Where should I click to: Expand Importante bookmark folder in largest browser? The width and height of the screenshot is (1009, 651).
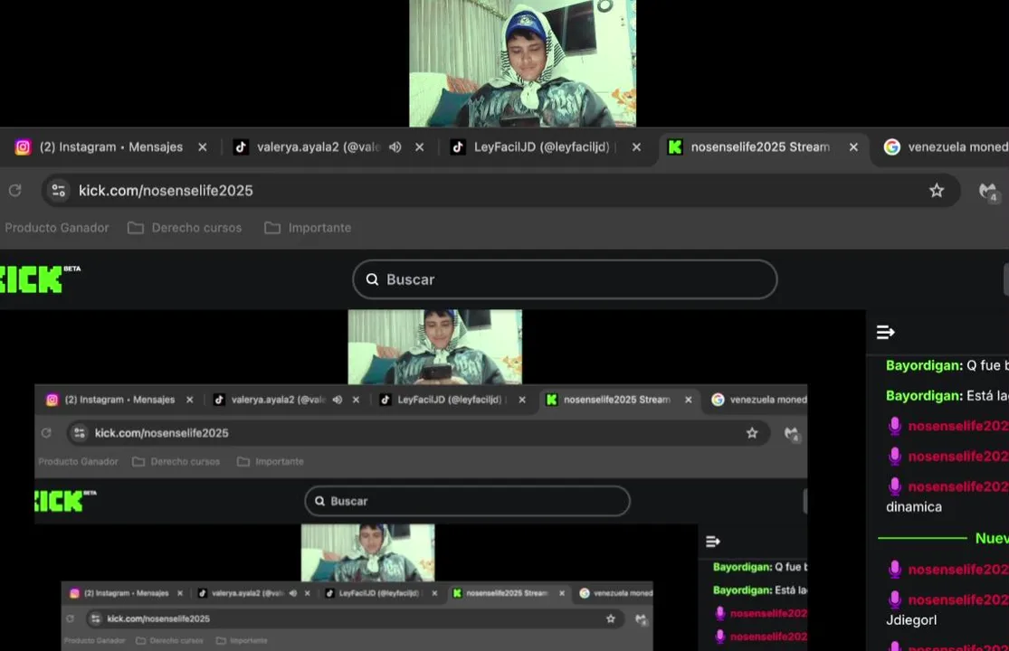(309, 228)
